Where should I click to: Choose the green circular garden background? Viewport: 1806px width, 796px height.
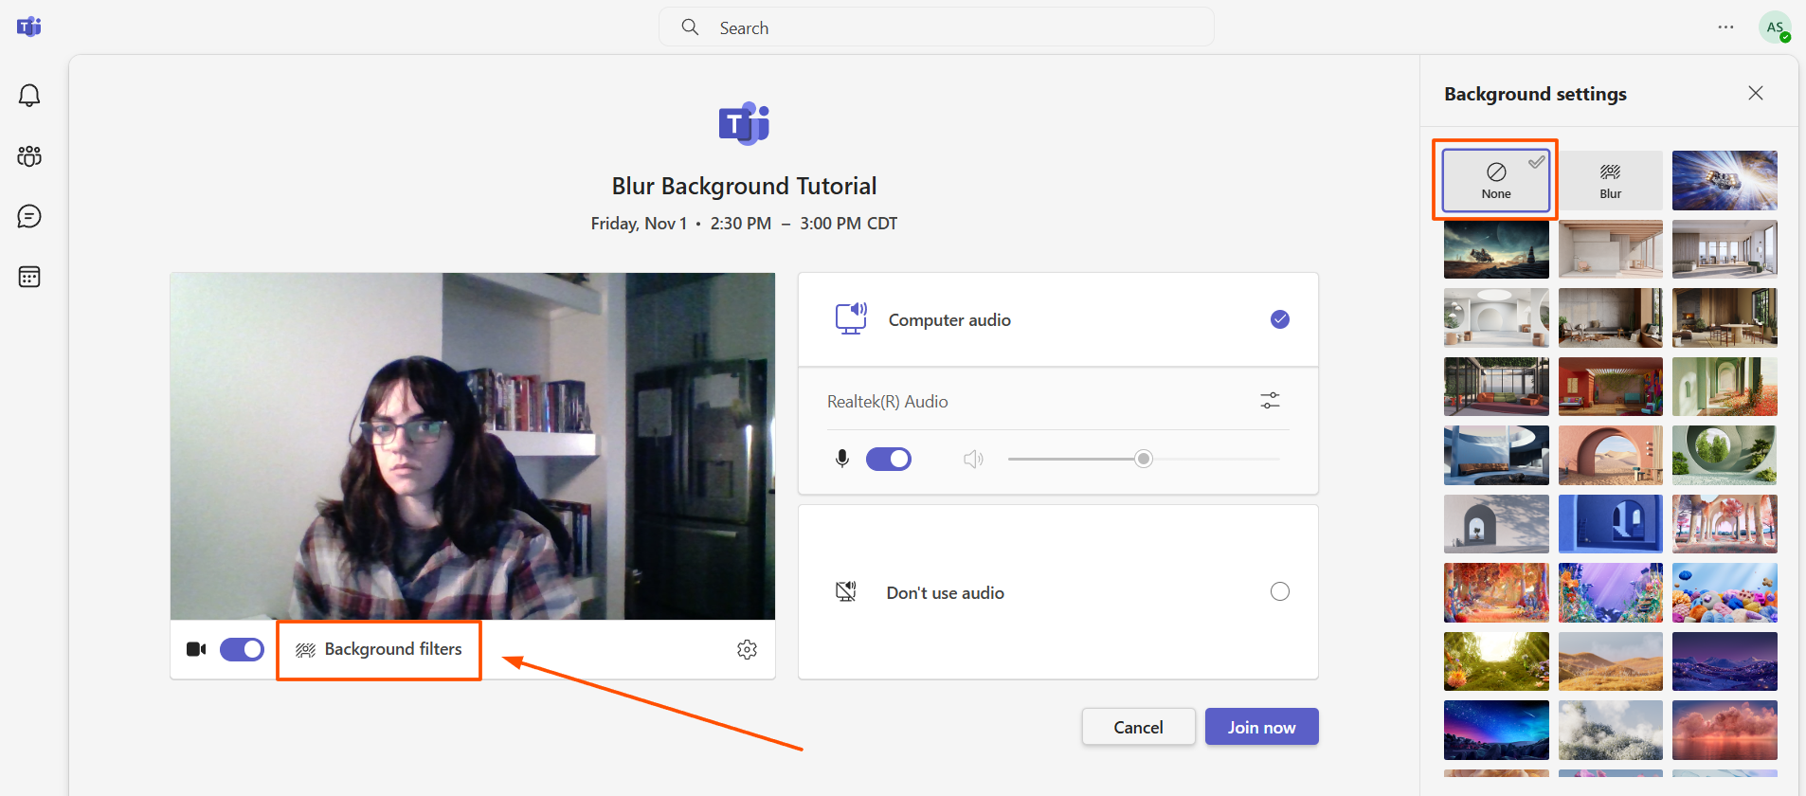(1725, 455)
